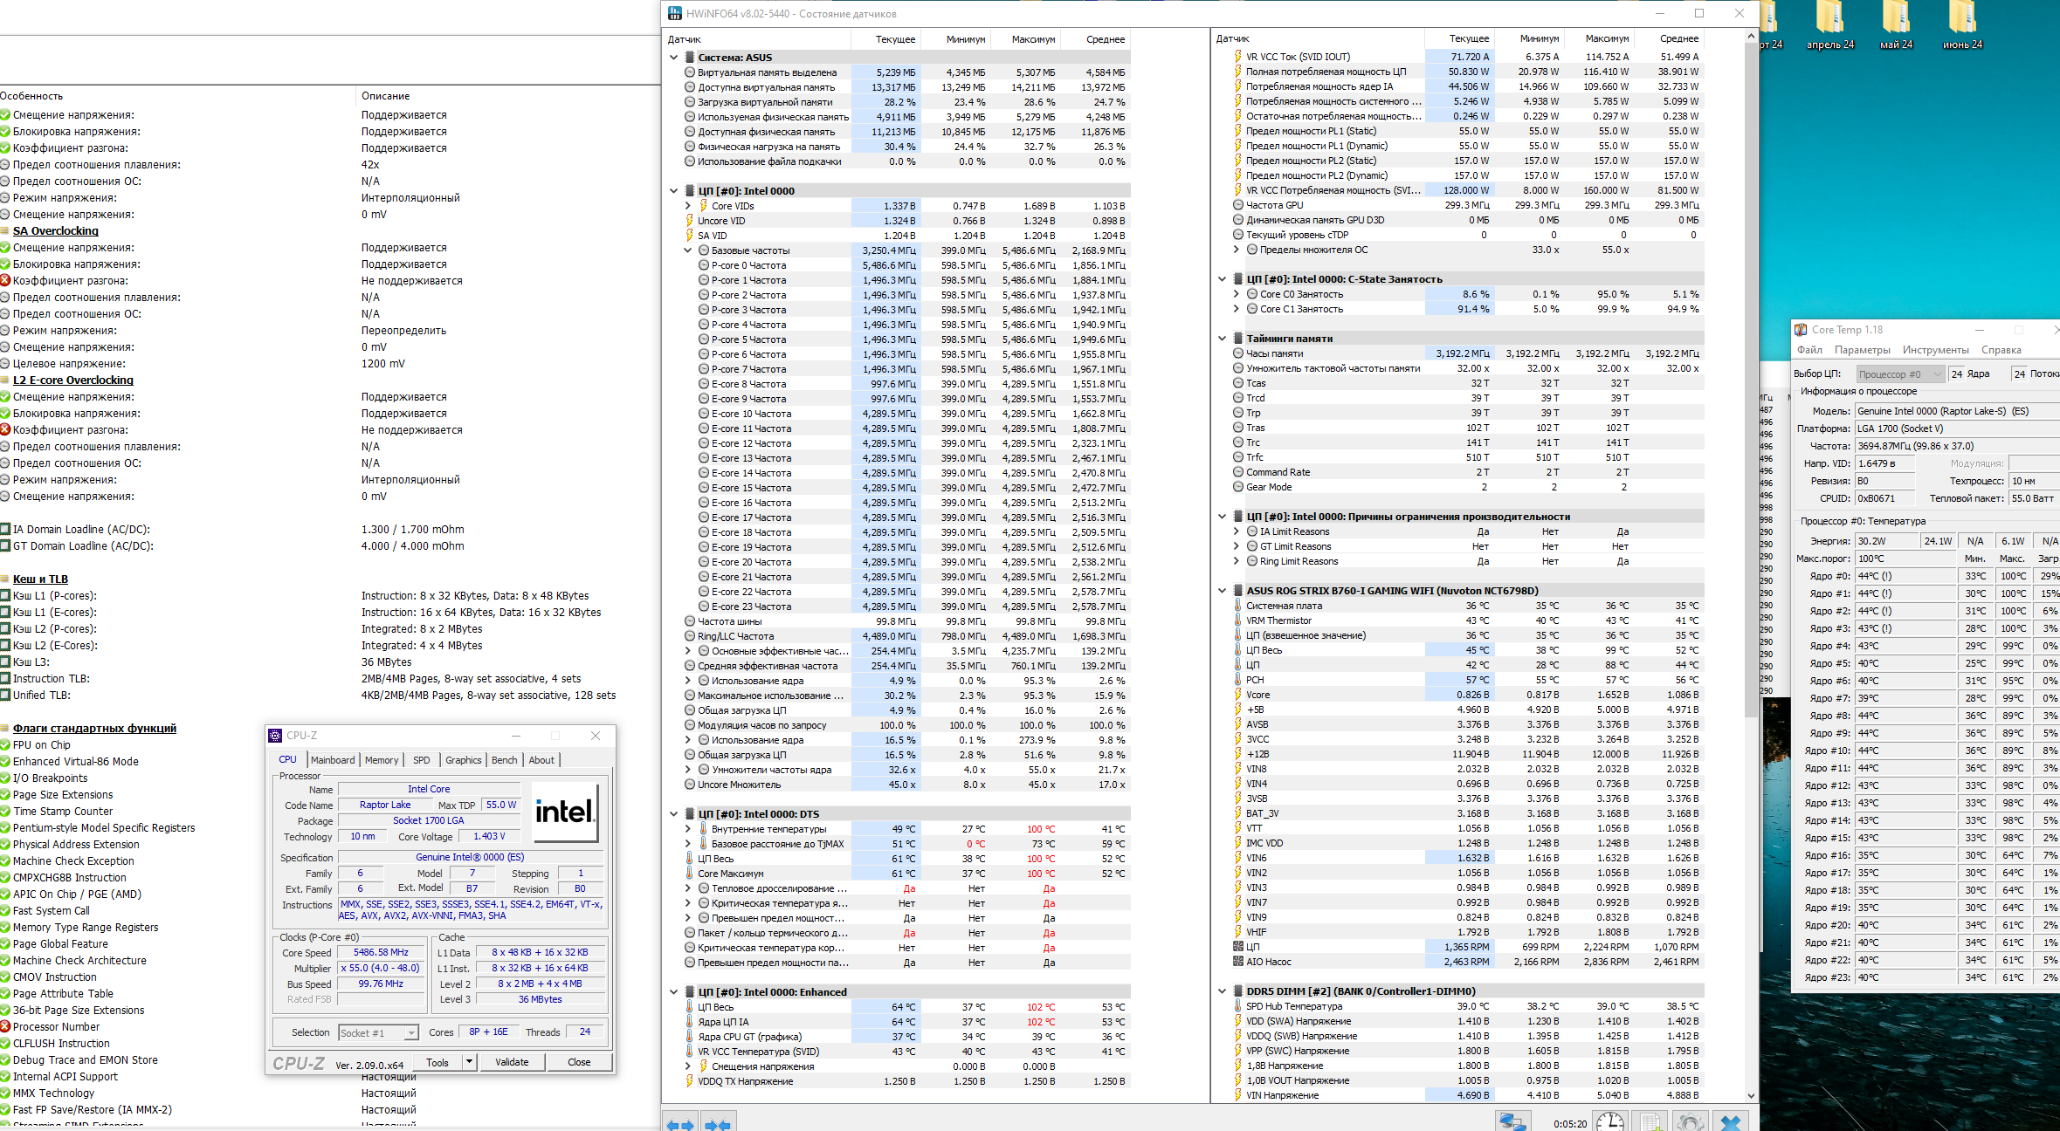2060x1131 pixels.
Task: Click the collapse columns arrows button in HWiNFO
Action: [718, 1123]
